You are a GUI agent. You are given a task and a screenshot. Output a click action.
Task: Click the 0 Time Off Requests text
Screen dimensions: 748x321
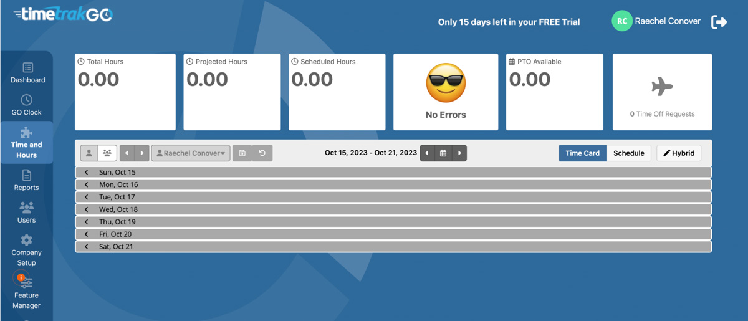(662, 114)
